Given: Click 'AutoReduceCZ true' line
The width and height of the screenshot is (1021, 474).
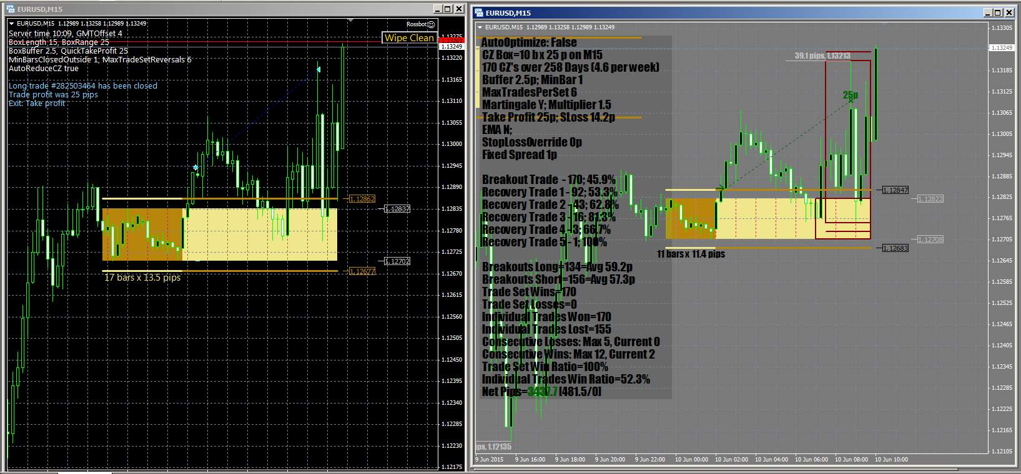Looking at the screenshot, I should [x=44, y=69].
